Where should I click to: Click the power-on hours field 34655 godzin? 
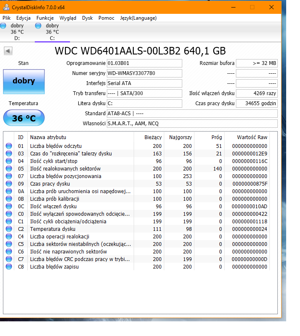point(257,103)
